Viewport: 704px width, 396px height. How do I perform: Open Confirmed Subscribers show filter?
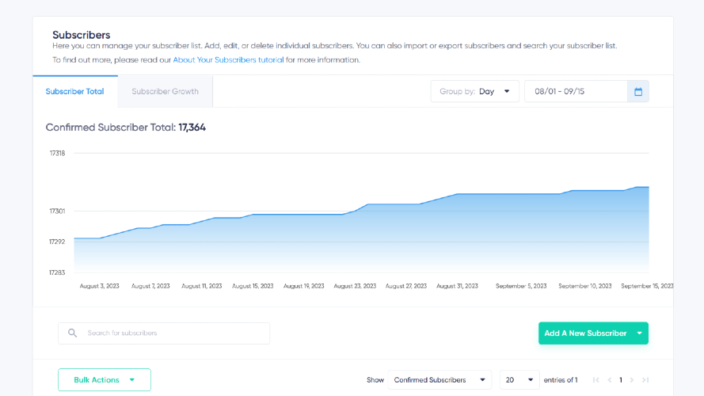[440, 380]
